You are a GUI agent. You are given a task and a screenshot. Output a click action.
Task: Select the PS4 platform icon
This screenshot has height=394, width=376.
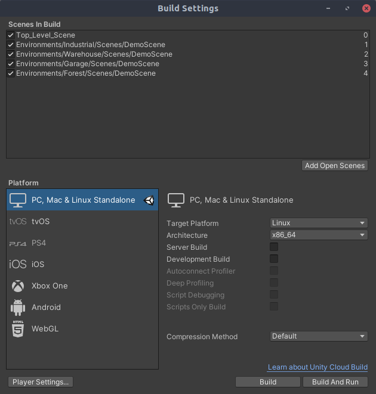[18, 243]
